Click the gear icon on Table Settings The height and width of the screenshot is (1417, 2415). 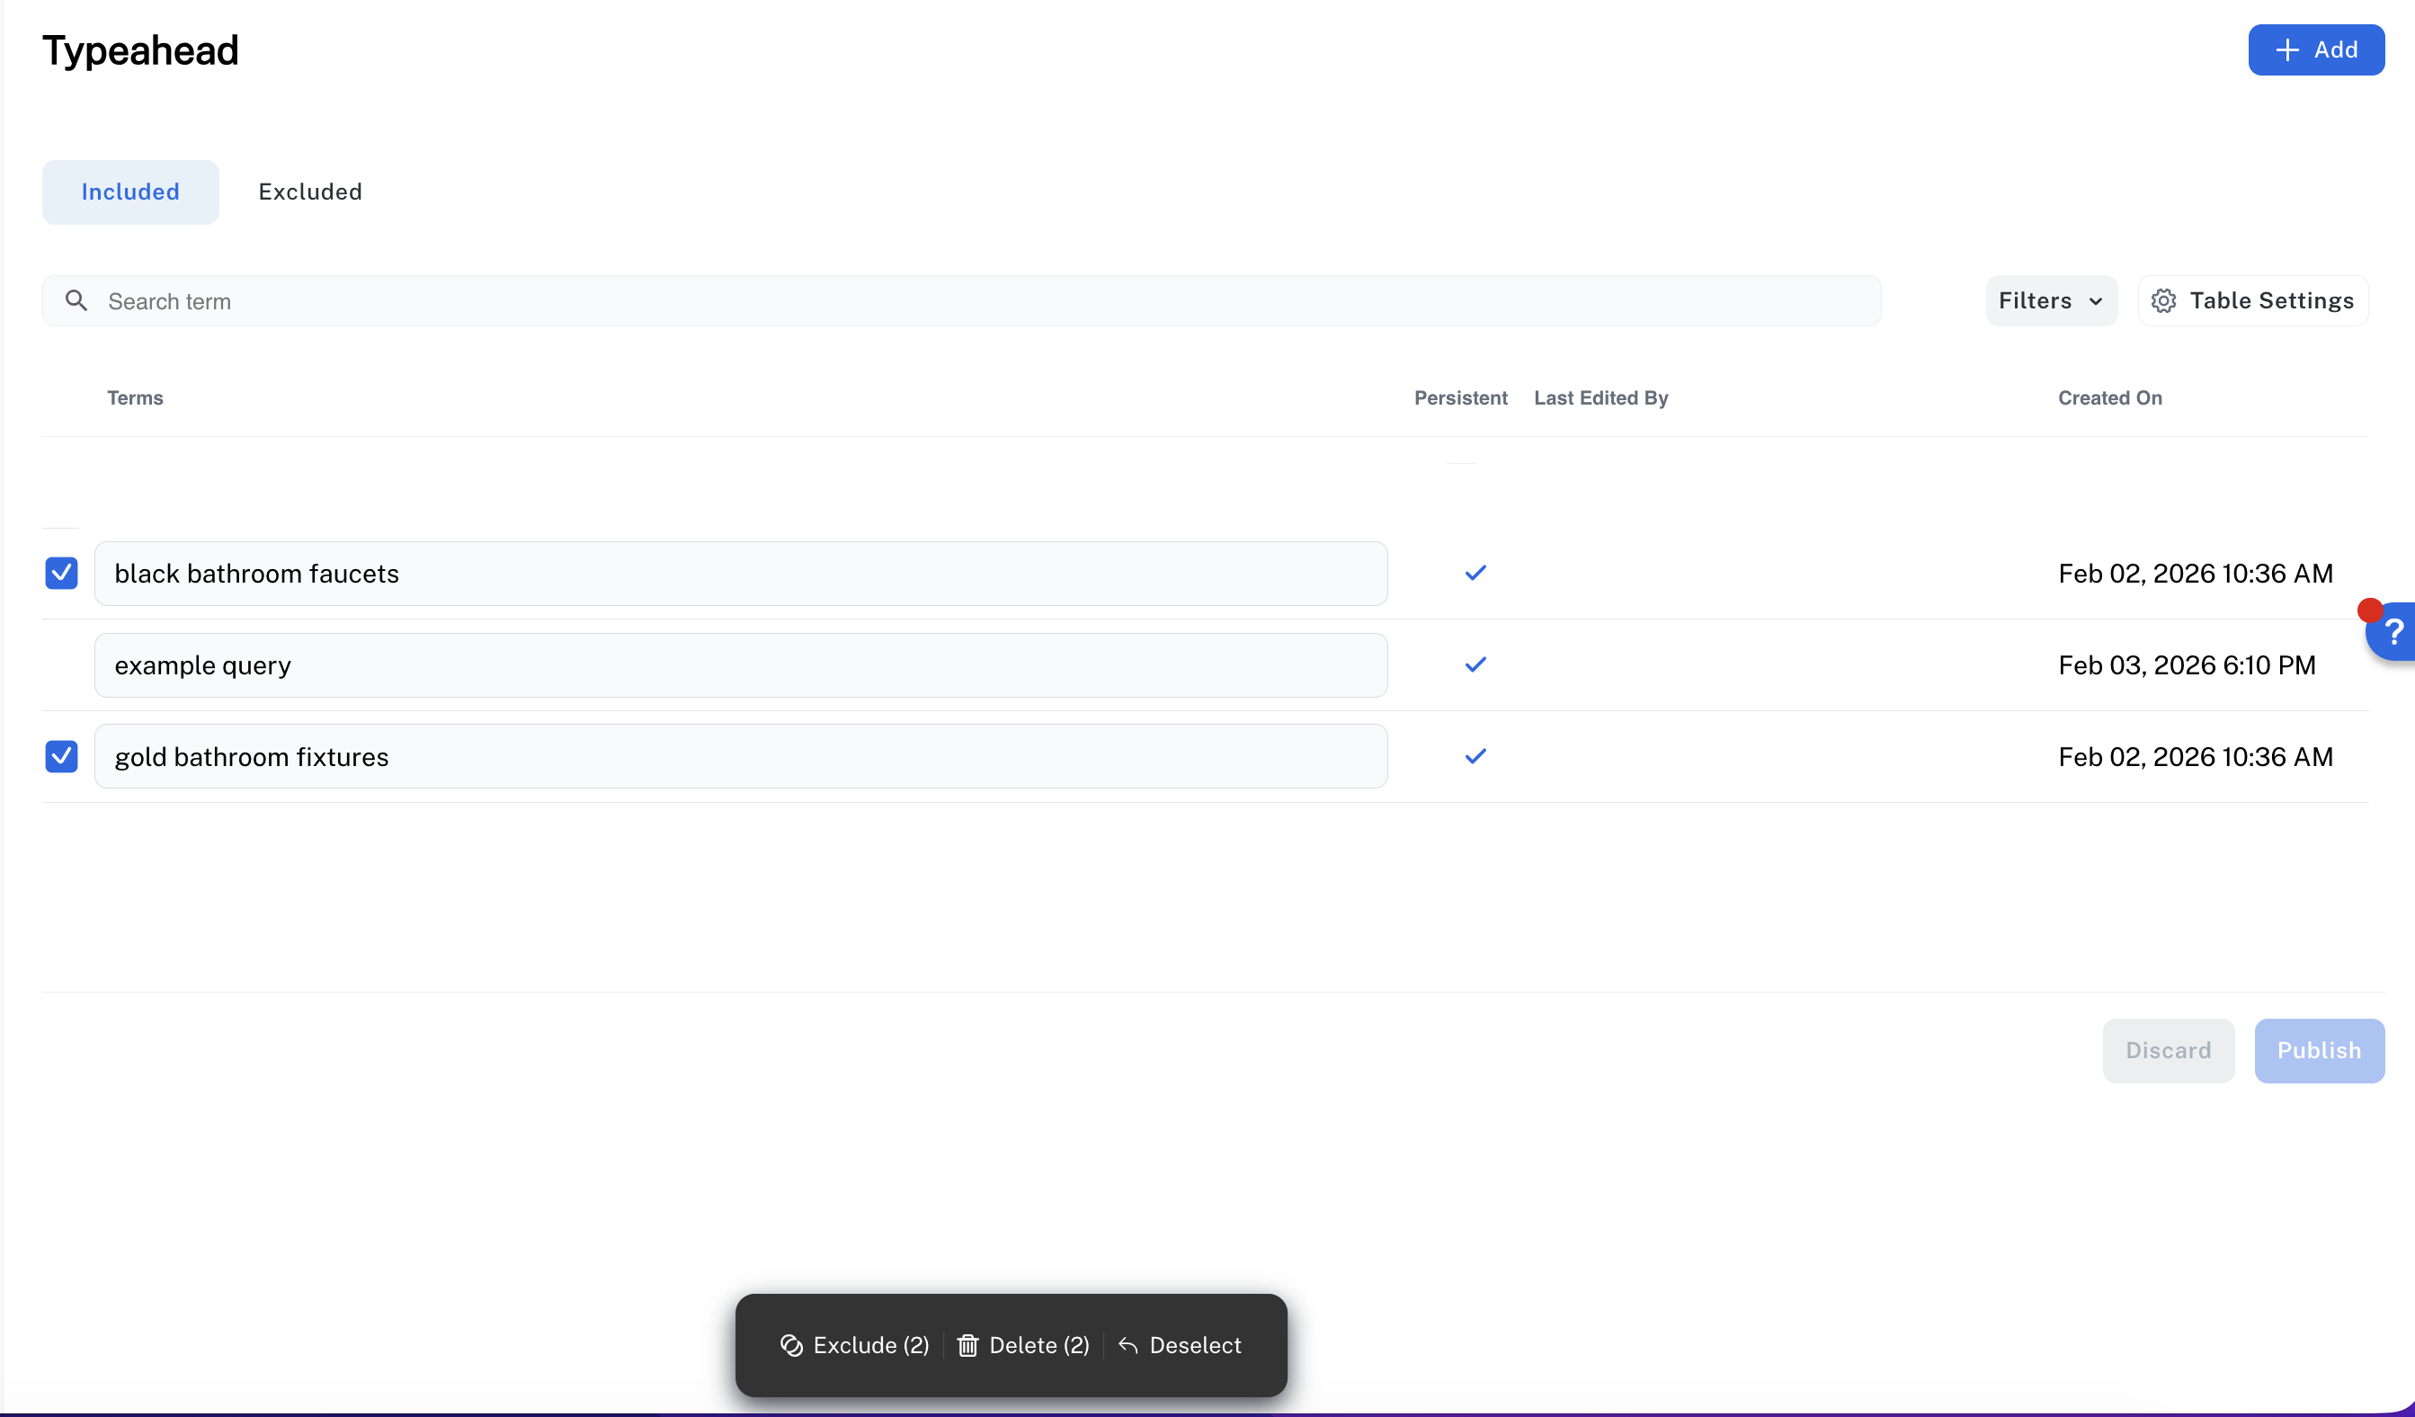click(x=2165, y=300)
